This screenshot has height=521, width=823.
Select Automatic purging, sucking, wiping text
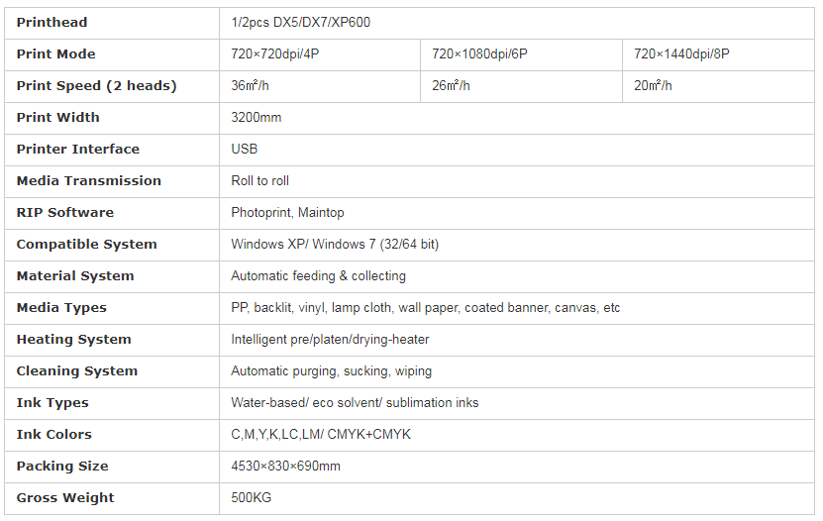pyautogui.click(x=331, y=371)
